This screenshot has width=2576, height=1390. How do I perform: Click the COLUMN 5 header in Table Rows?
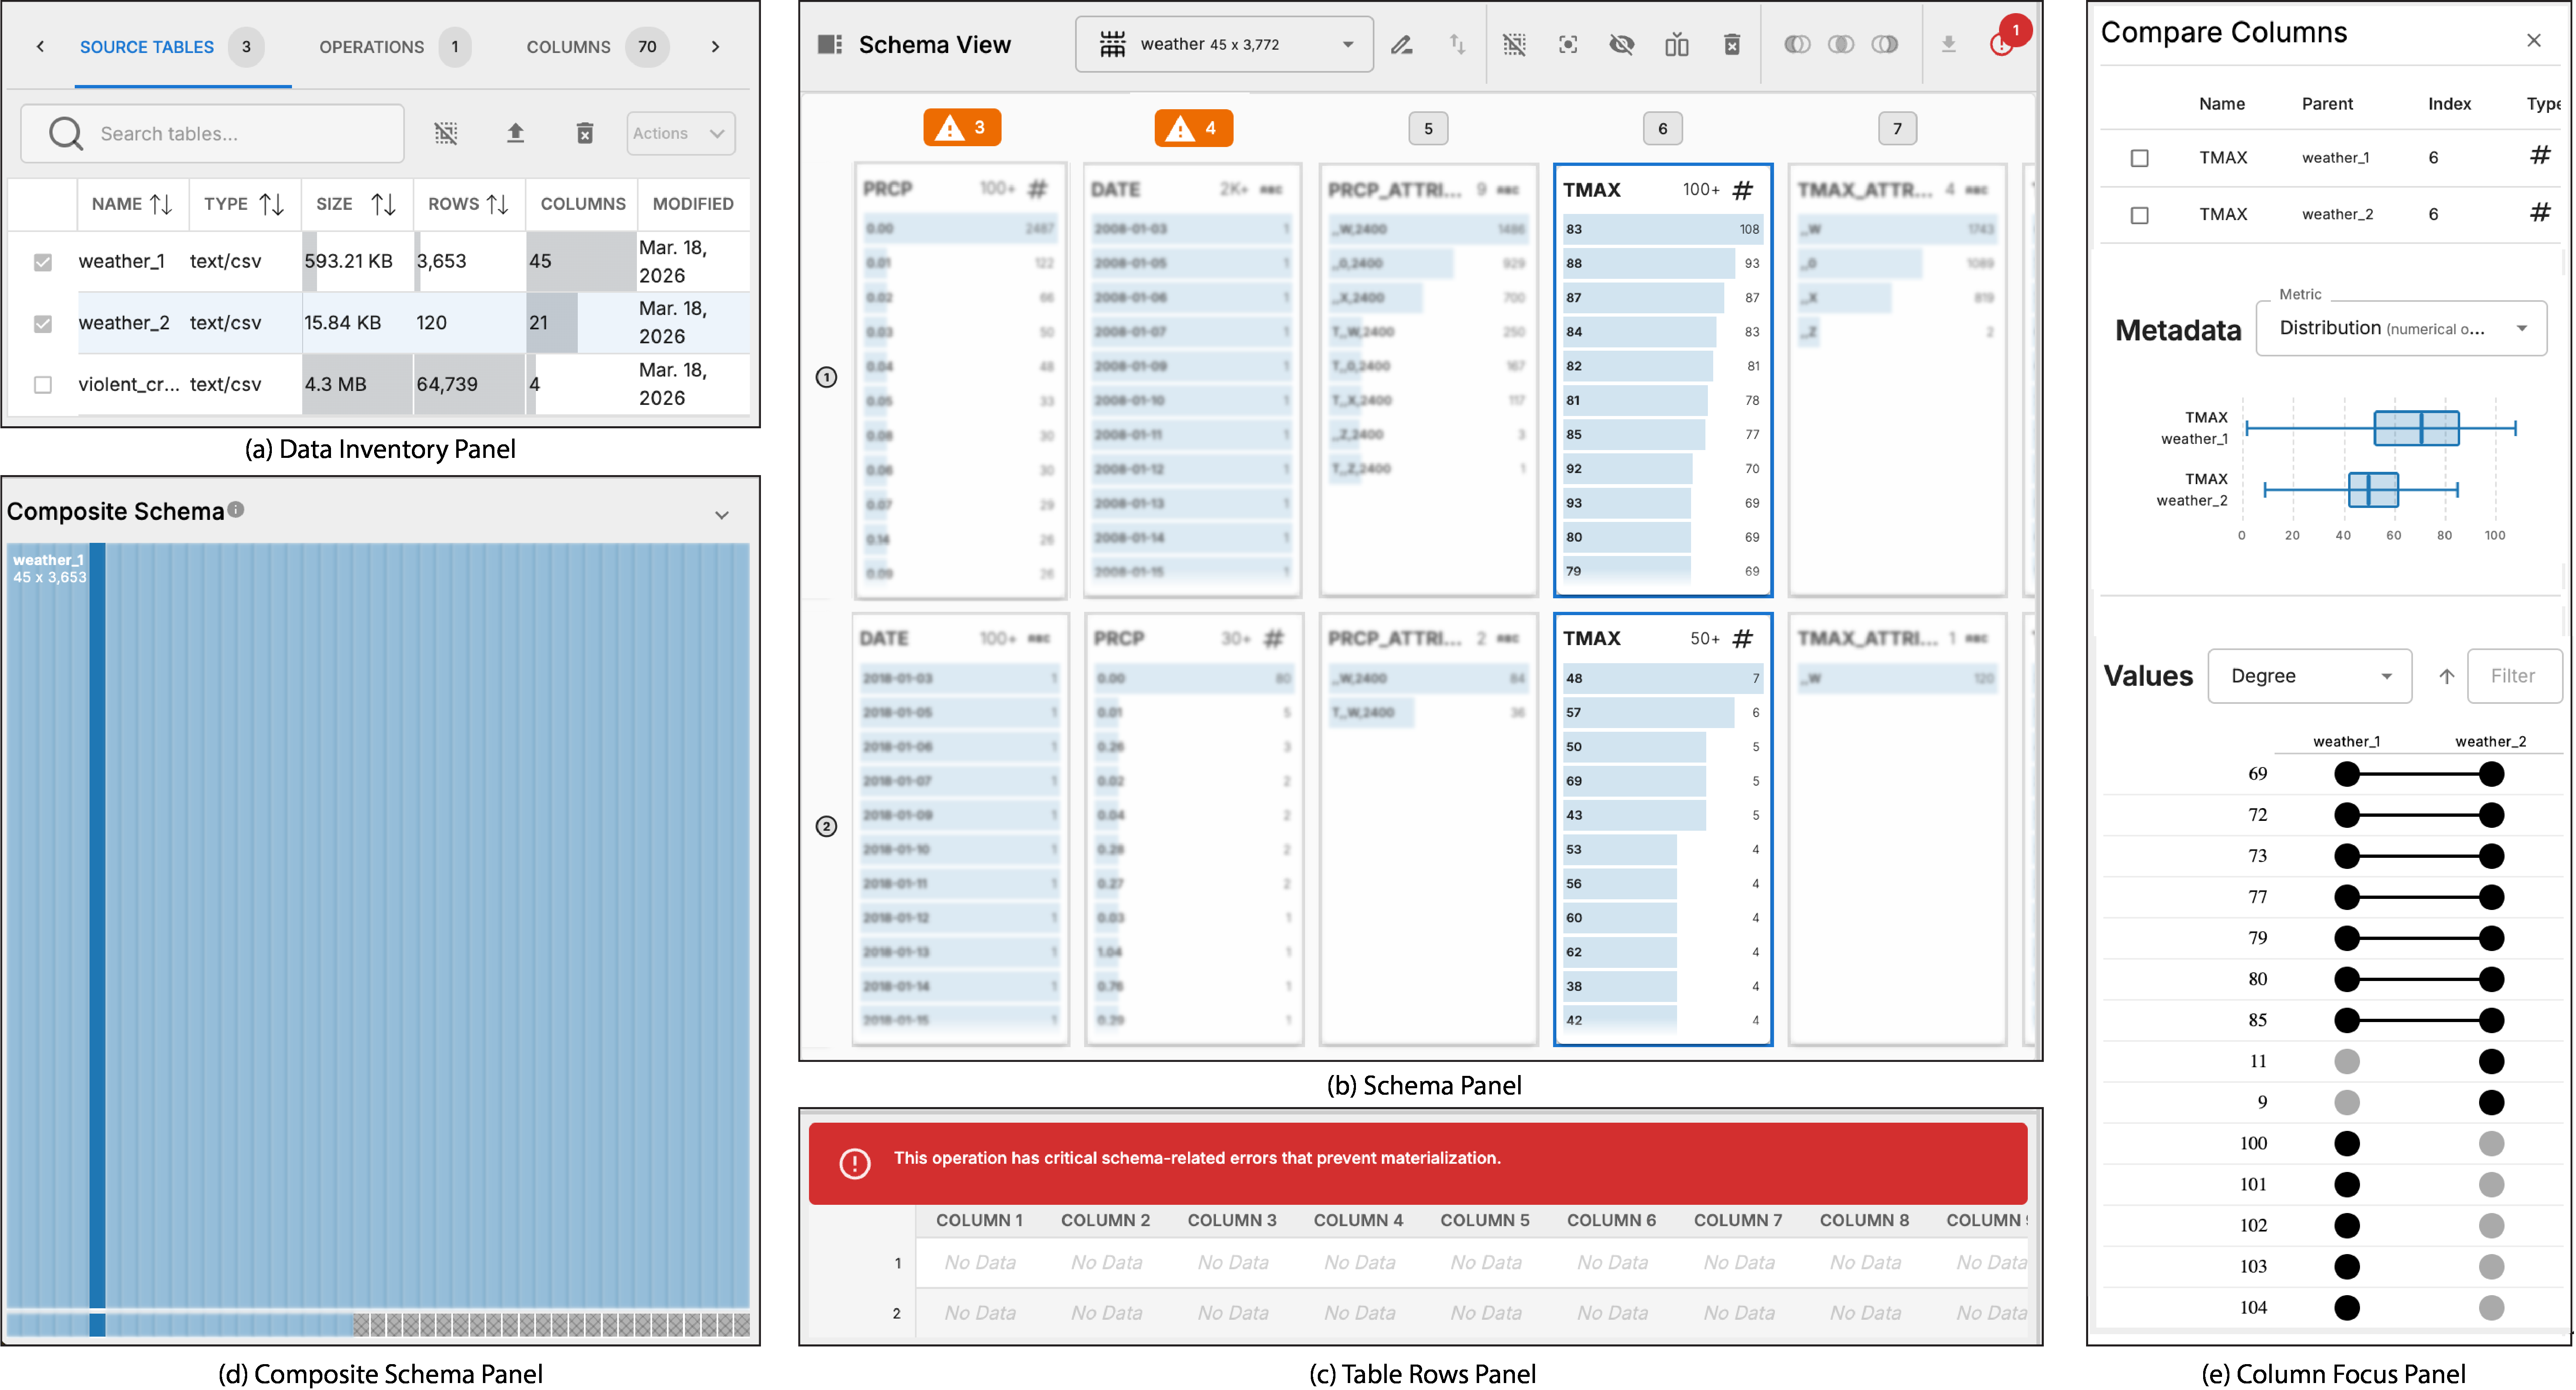1485,1220
